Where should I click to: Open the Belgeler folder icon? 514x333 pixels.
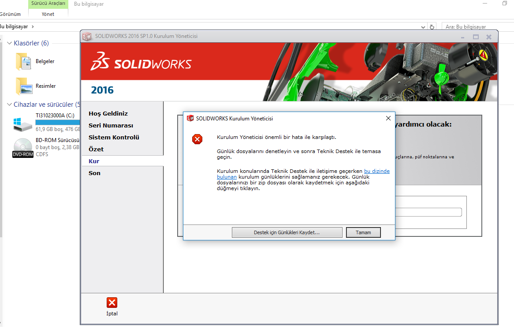tap(23, 61)
